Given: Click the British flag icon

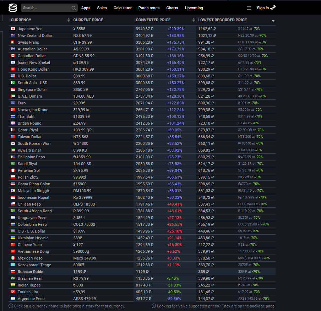Looking at the screenshot, I should point(13,123).
